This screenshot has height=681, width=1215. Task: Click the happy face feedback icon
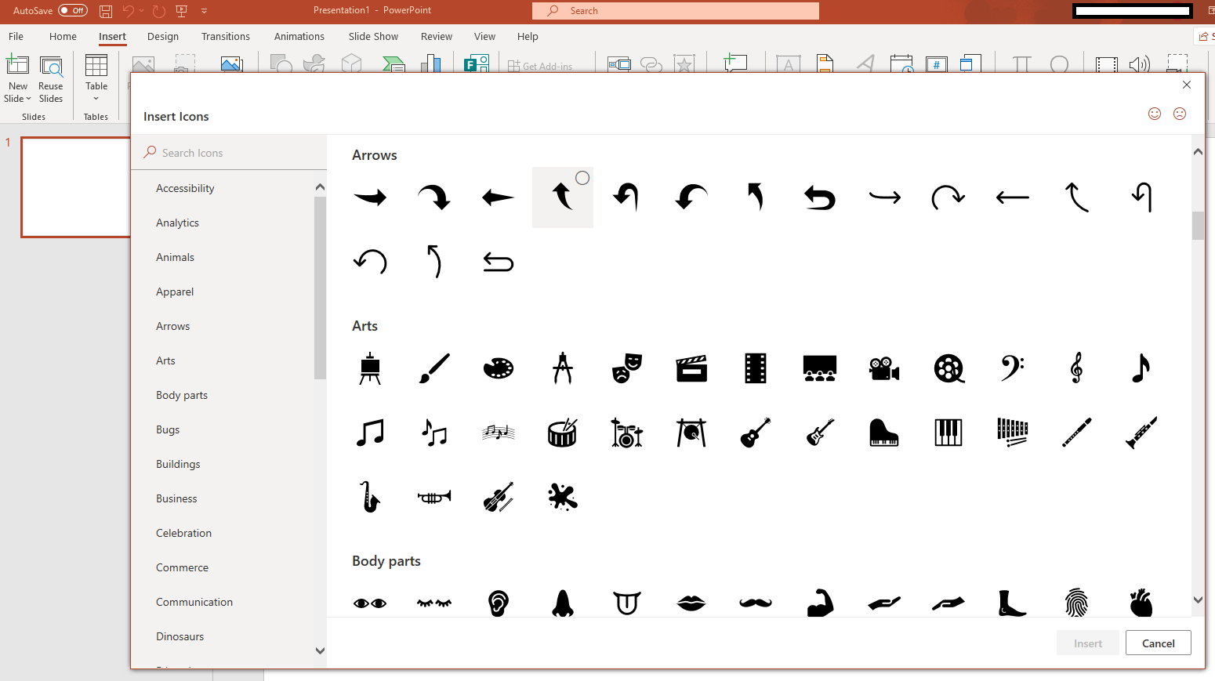click(x=1155, y=114)
